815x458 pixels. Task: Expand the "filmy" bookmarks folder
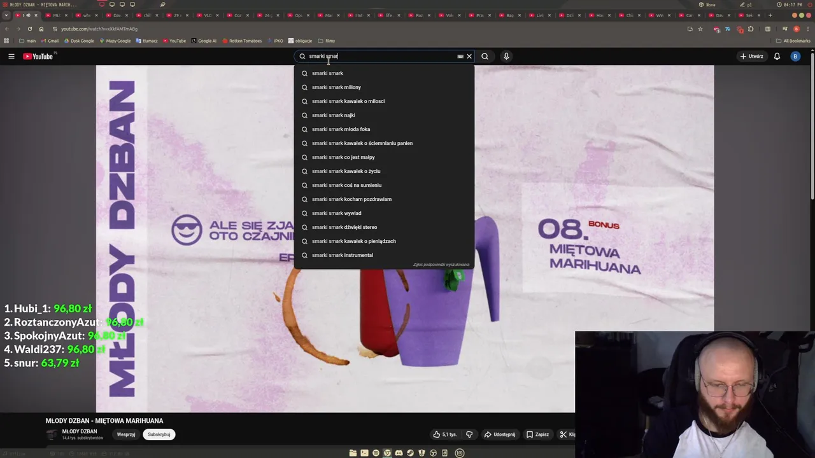[327, 41]
